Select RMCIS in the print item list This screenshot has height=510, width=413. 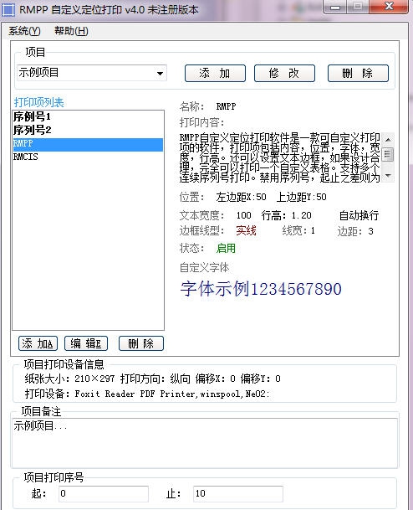(x=88, y=157)
